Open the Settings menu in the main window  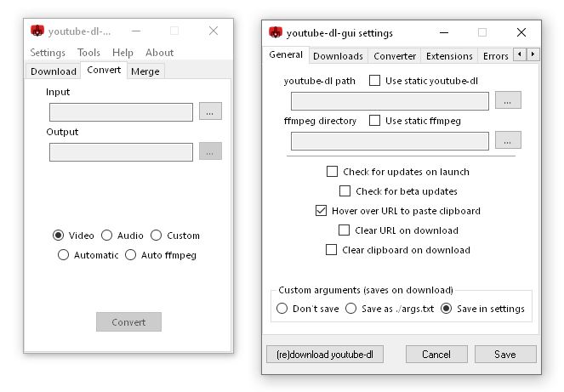tap(48, 53)
